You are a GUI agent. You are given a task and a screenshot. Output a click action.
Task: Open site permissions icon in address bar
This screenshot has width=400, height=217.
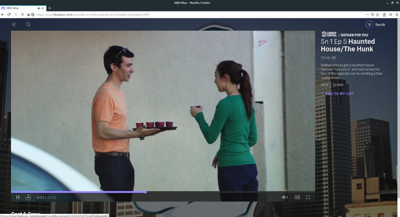point(33,15)
